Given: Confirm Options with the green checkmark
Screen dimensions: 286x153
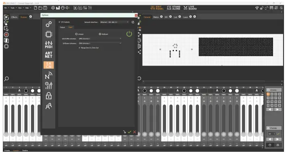Looking at the screenshot, I should pyautogui.click(x=129, y=132).
